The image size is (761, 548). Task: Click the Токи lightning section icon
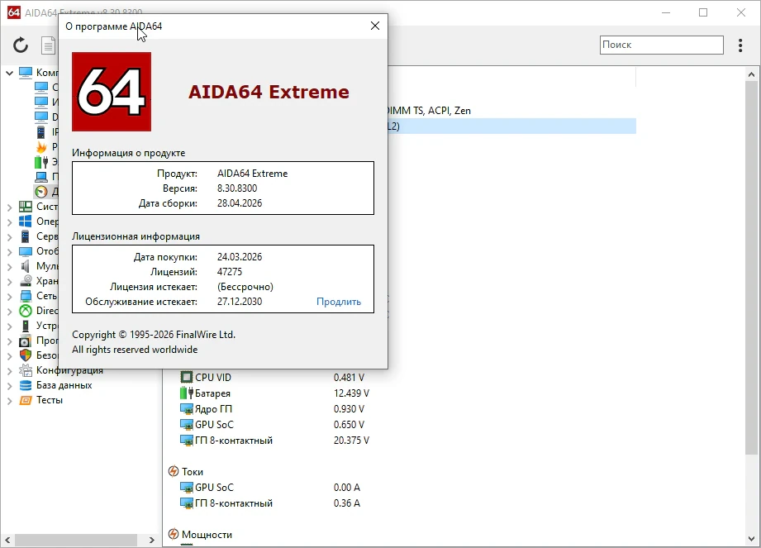(174, 471)
